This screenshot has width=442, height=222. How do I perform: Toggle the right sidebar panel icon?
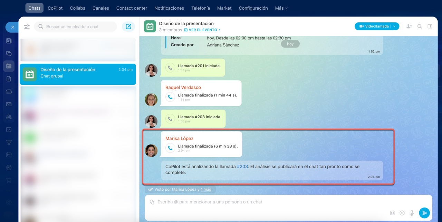click(430, 26)
